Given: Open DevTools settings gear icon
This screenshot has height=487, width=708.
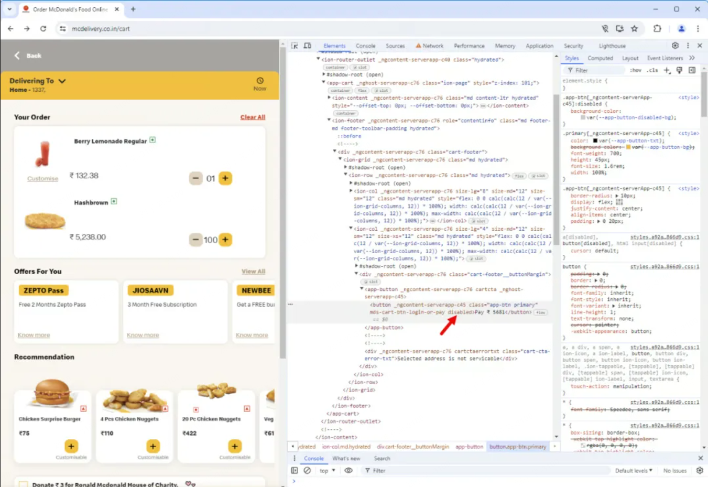Looking at the screenshot, I should click(x=675, y=46).
